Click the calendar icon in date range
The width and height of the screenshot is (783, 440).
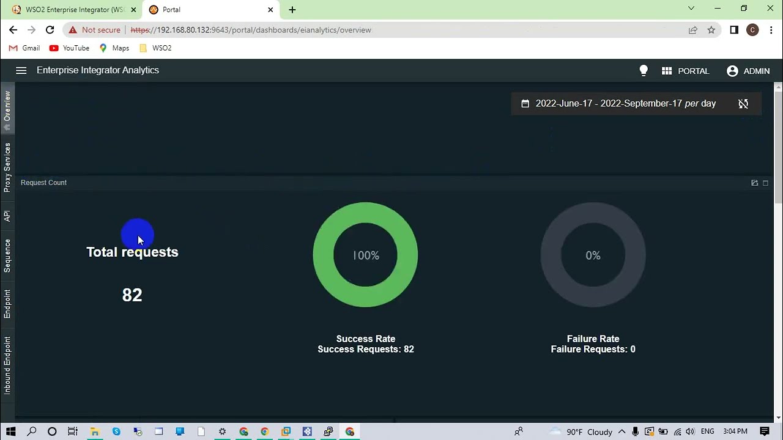[525, 104]
